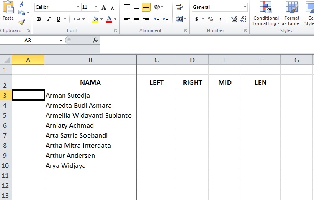The height and width of the screenshot is (200, 314).
Task: Click the Copy icon
Action: [21, 13]
